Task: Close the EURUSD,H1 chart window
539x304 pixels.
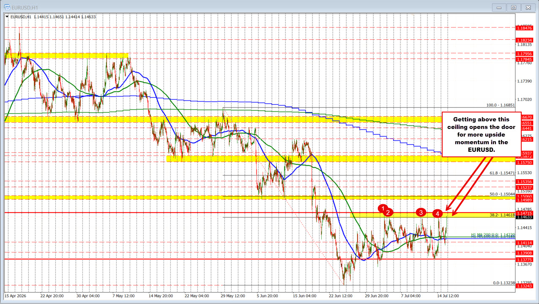Action: point(529,7)
